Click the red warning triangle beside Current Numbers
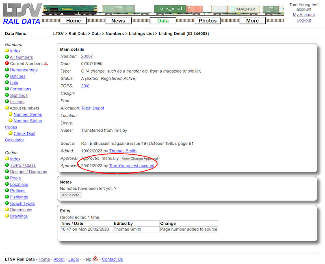This screenshot has height=264, width=325. click(46, 63)
